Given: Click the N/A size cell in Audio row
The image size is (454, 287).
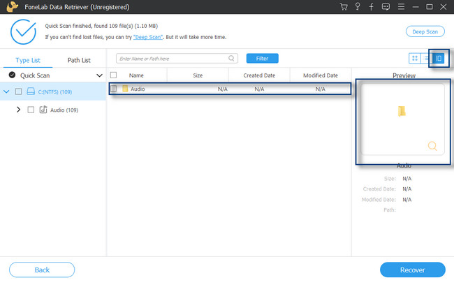Looking at the screenshot, I should (222, 89).
